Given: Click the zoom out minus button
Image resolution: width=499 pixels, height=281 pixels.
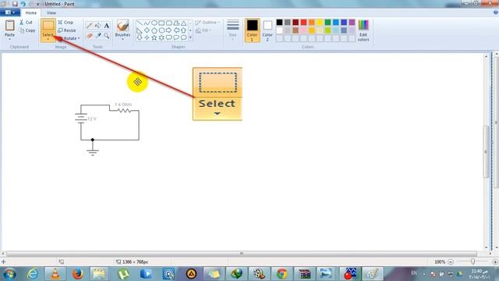Looking at the screenshot, I should tap(451, 262).
